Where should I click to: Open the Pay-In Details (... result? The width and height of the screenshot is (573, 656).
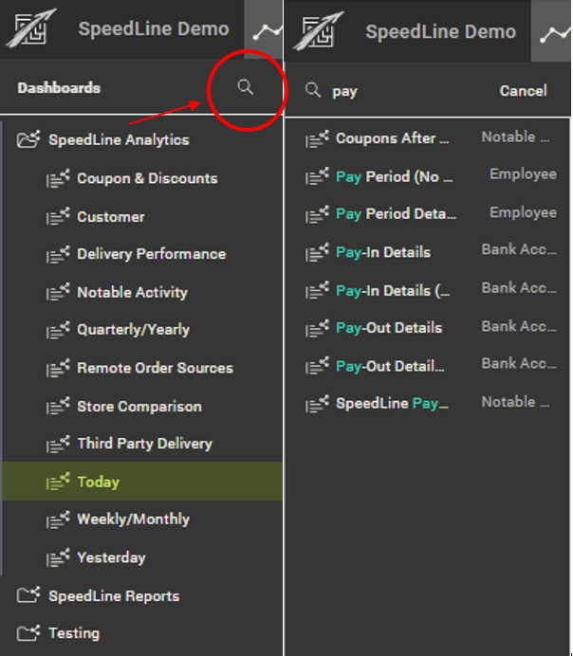[x=393, y=290]
